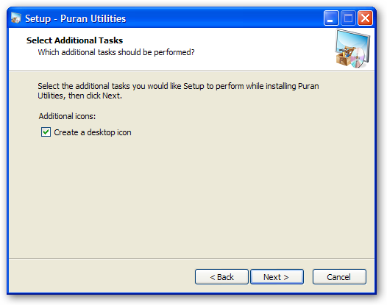
Task: Return to the previous page with Back
Action: (x=221, y=276)
